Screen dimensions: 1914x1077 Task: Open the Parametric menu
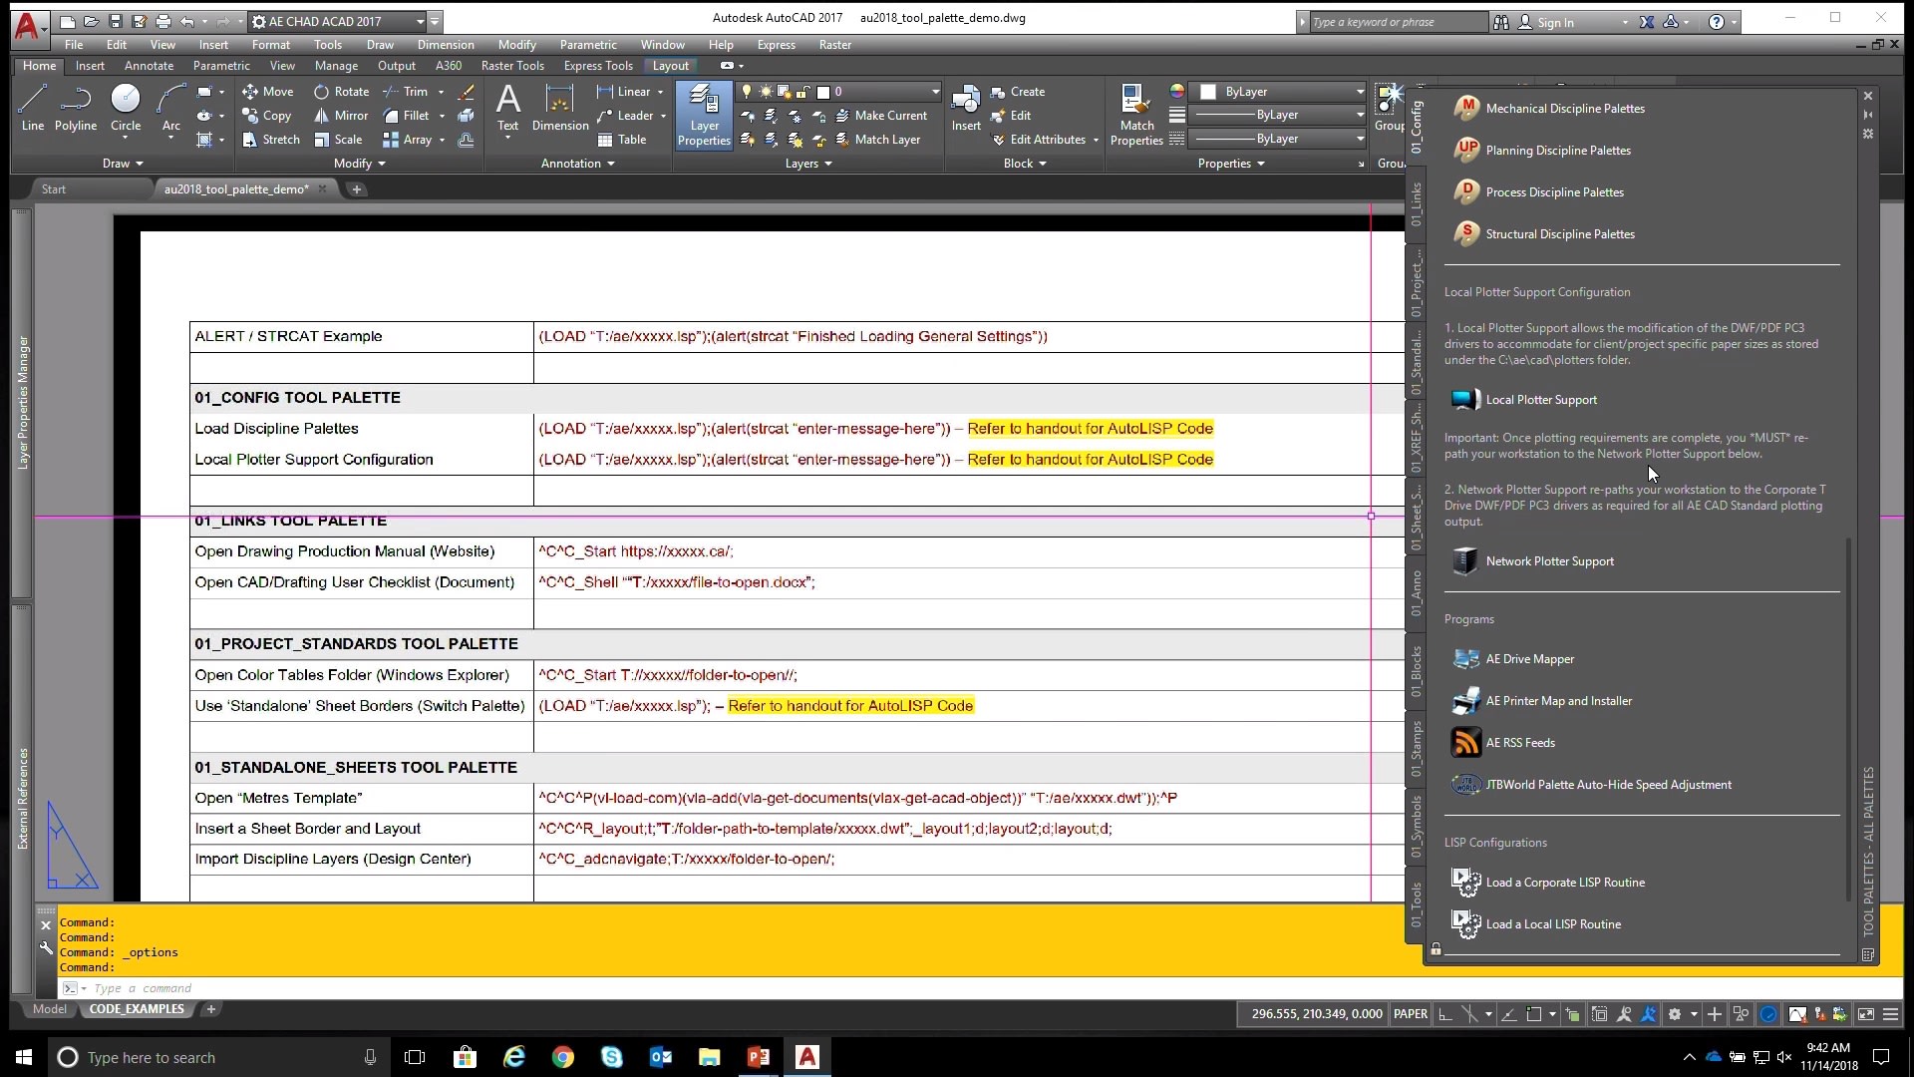(589, 45)
